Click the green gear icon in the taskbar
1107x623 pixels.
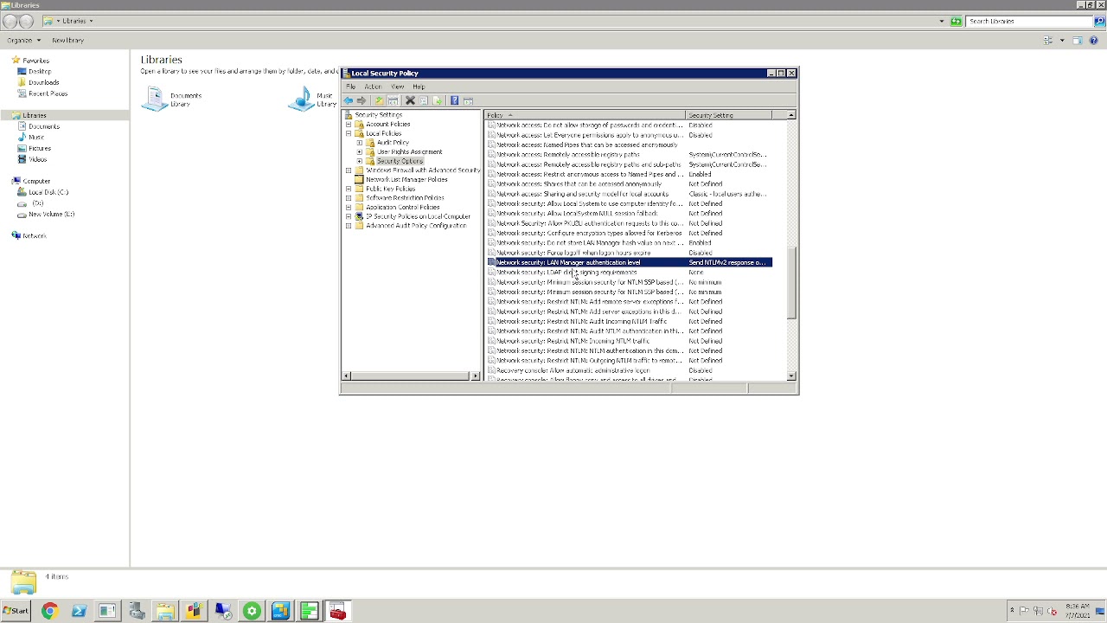[x=252, y=612]
